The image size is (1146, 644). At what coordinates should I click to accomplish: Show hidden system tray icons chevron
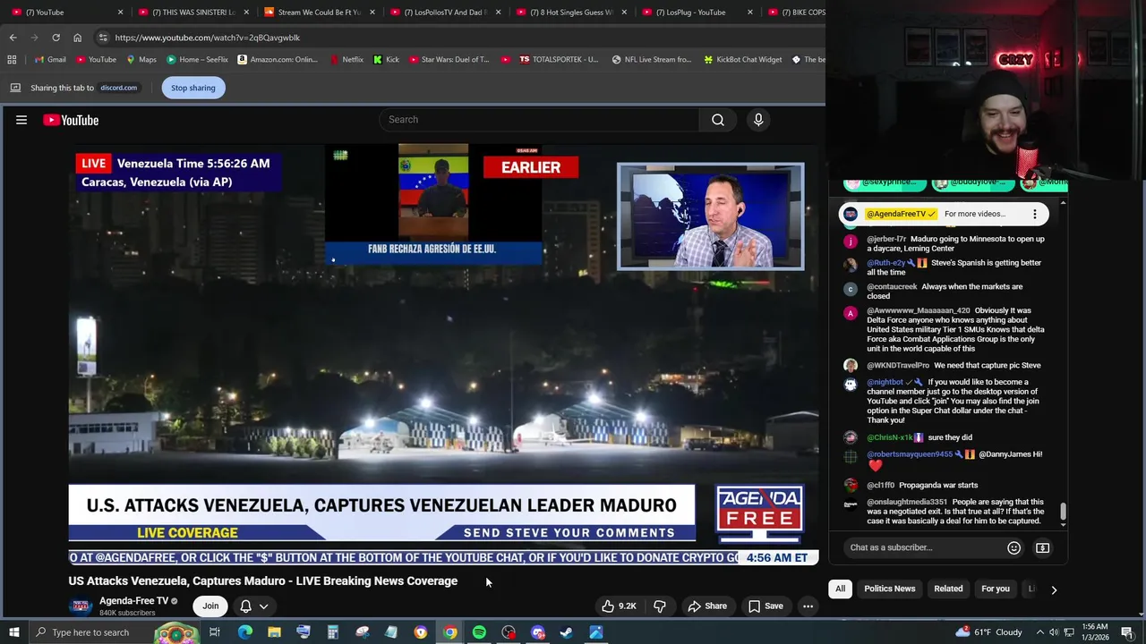pos(1039,632)
